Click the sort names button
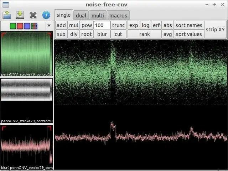Screen dimensions: 228x171 coord(189,25)
